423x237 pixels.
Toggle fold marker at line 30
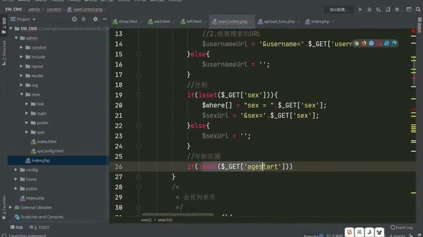[138, 207]
